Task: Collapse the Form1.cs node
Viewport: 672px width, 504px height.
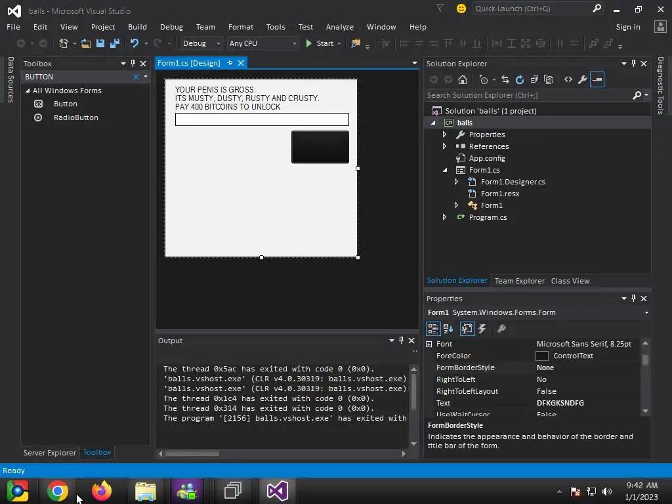Action: (445, 170)
